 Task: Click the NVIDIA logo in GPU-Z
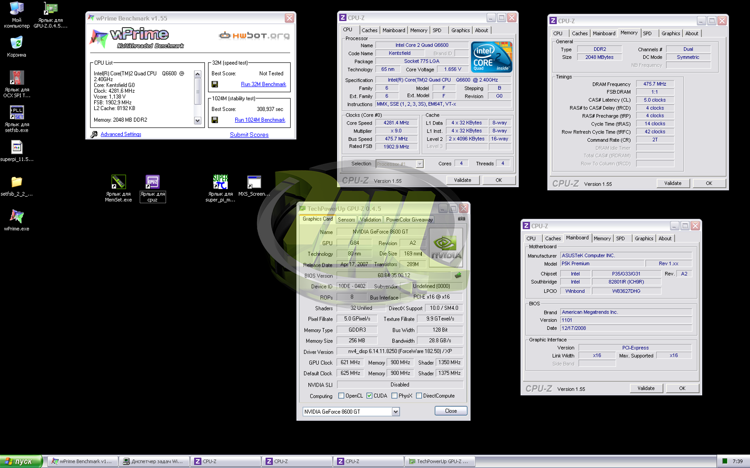click(446, 248)
